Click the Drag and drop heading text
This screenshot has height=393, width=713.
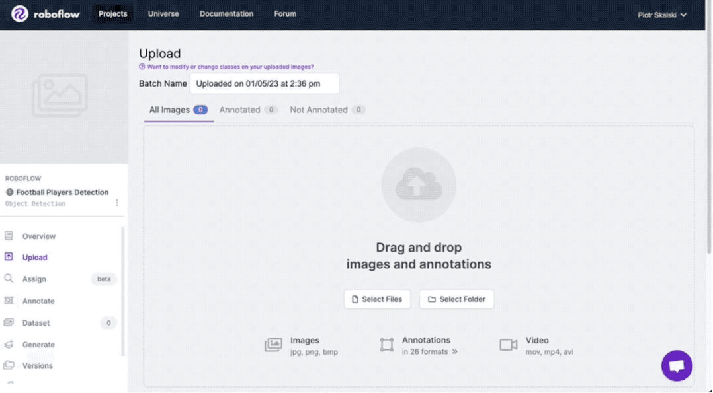pyautogui.click(x=418, y=256)
